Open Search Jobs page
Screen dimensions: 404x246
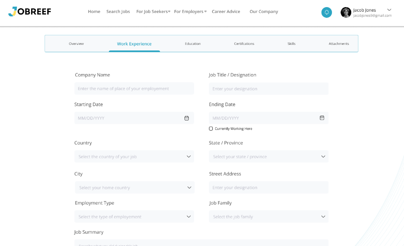click(118, 11)
